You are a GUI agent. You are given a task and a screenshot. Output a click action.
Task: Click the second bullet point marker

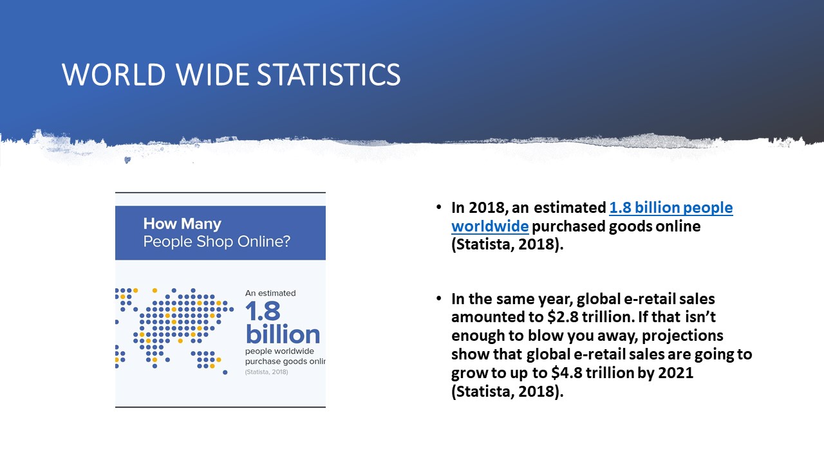click(438, 299)
